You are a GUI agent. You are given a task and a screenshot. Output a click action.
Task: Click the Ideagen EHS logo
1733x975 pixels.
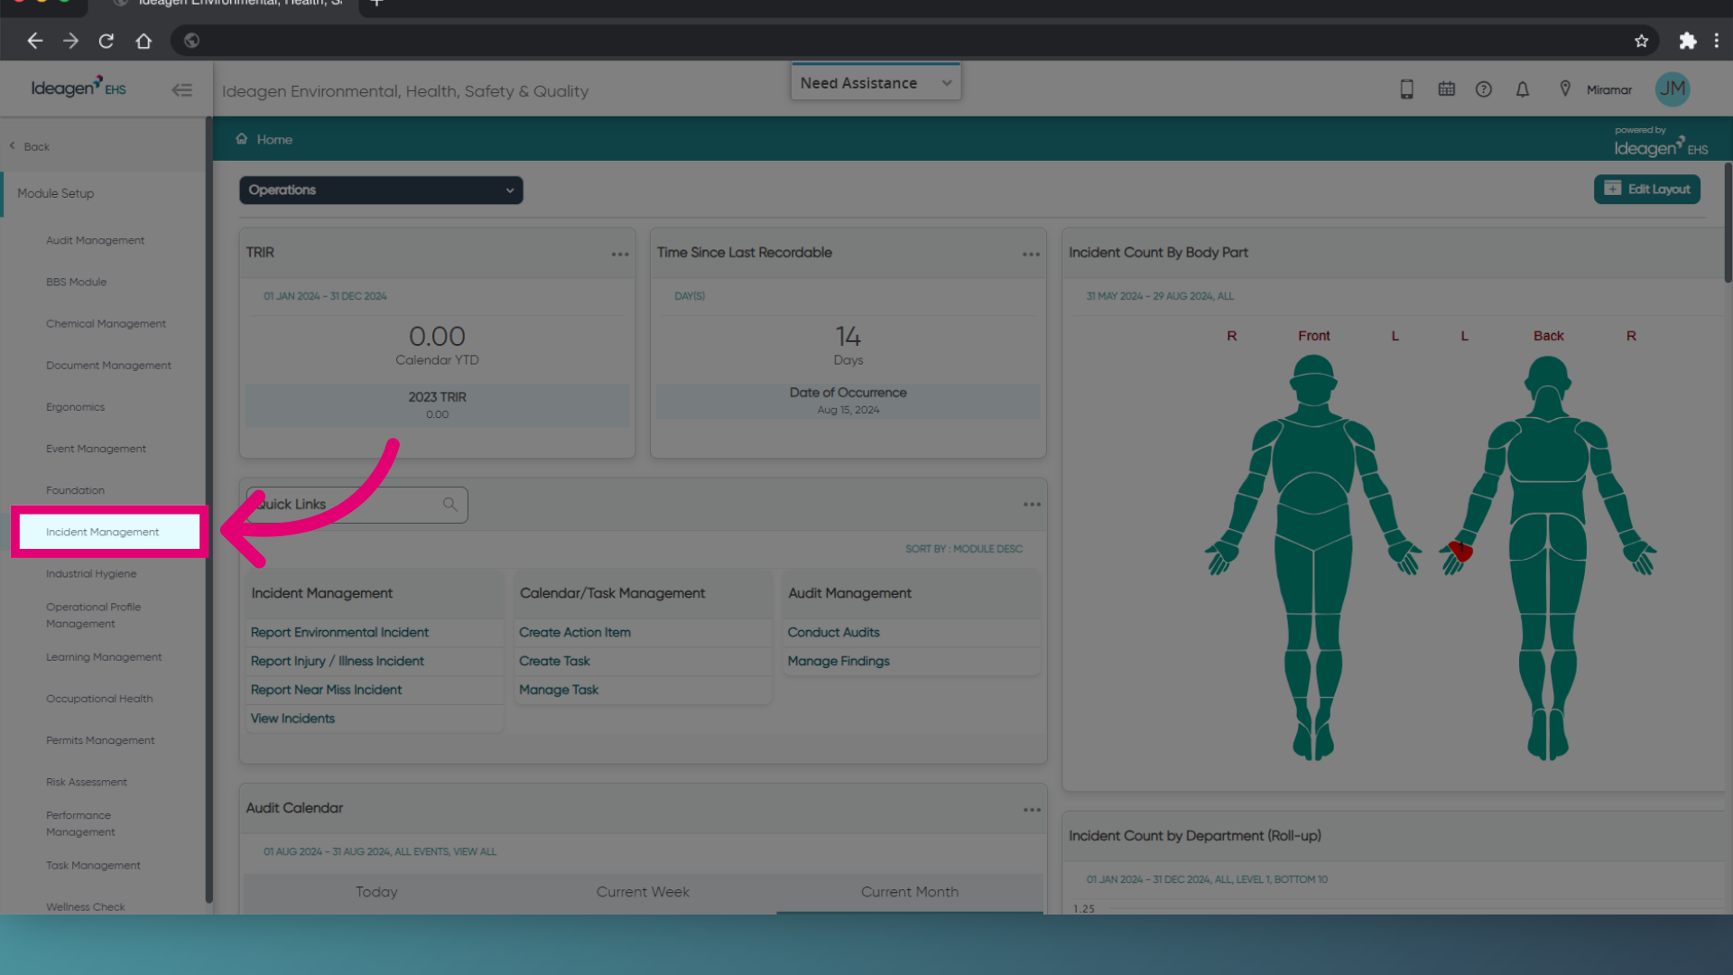[79, 87]
